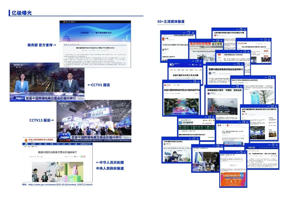Click the green WeChat share icon in the article
292x199 pixels.
[x=81, y=157]
